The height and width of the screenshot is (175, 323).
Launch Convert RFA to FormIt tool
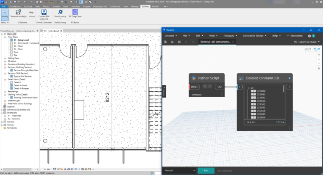click(44, 14)
